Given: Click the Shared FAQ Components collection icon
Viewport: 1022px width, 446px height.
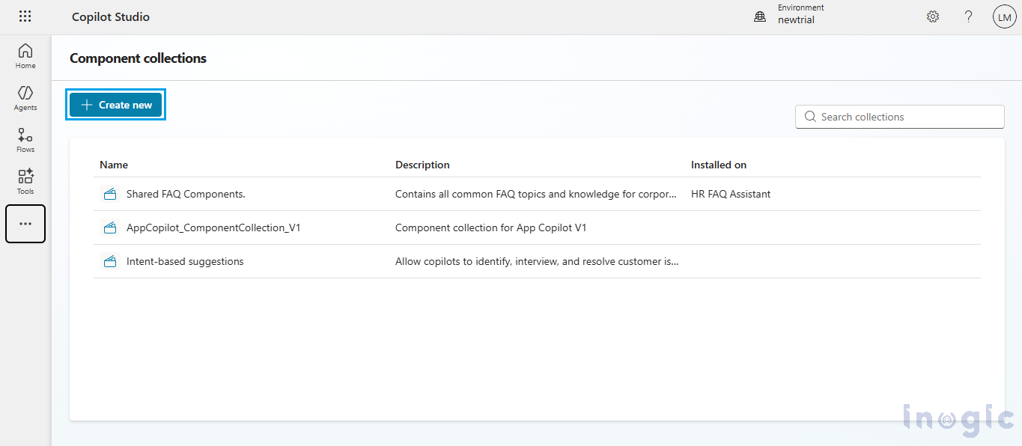Looking at the screenshot, I should tap(110, 193).
